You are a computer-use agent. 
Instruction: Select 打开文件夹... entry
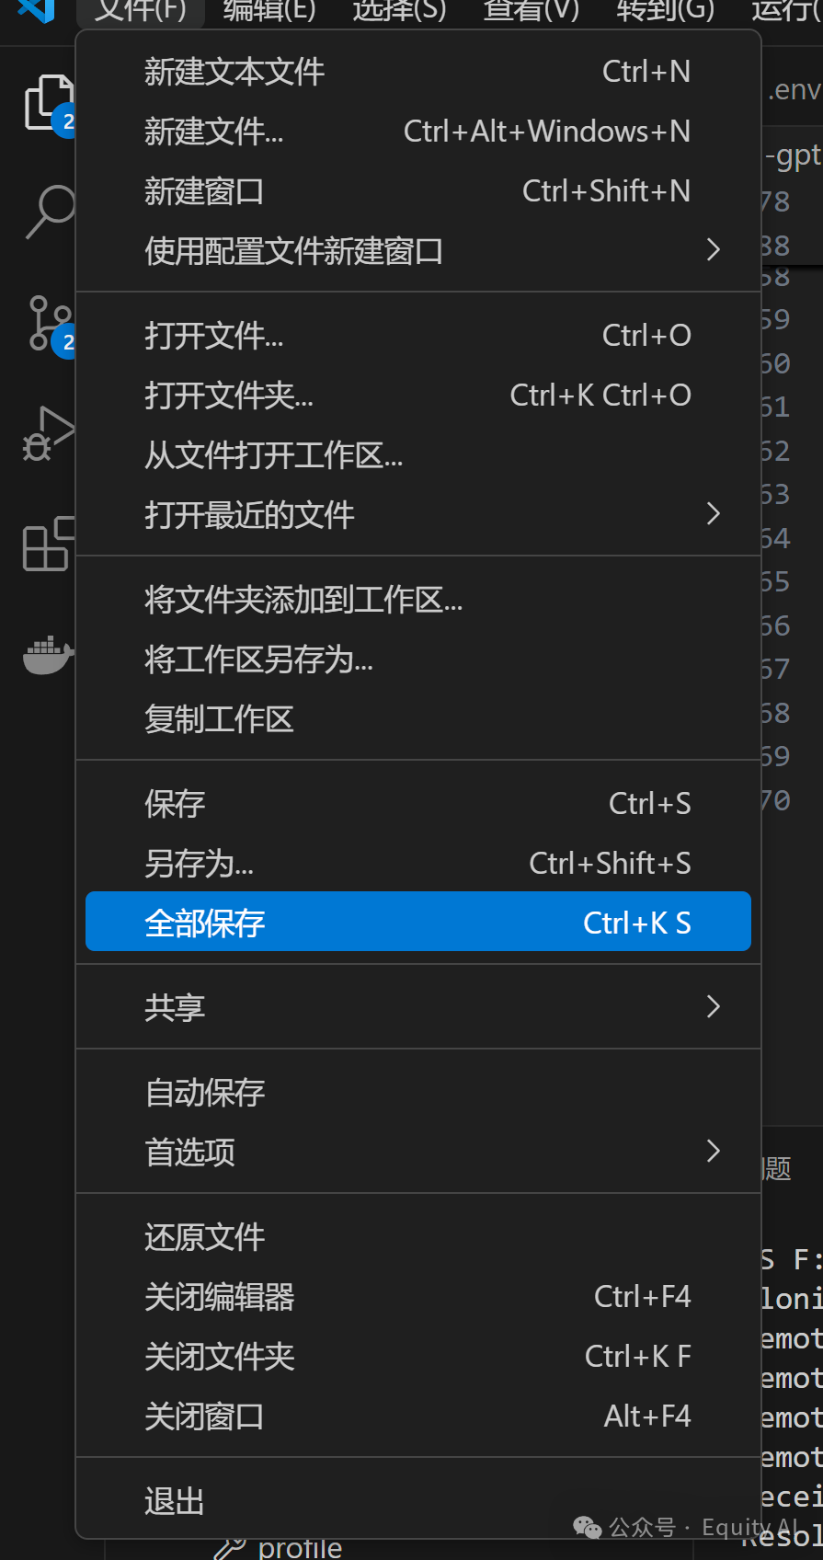tap(418, 396)
